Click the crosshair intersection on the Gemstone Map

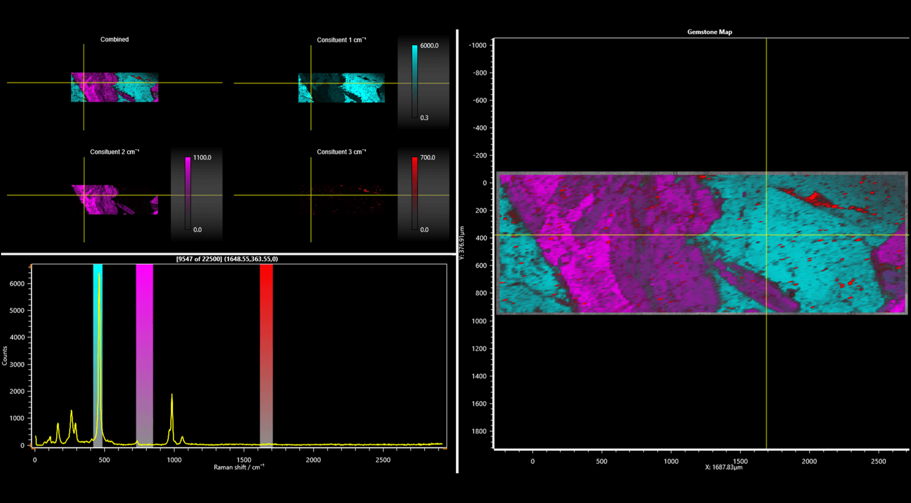coord(766,235)
